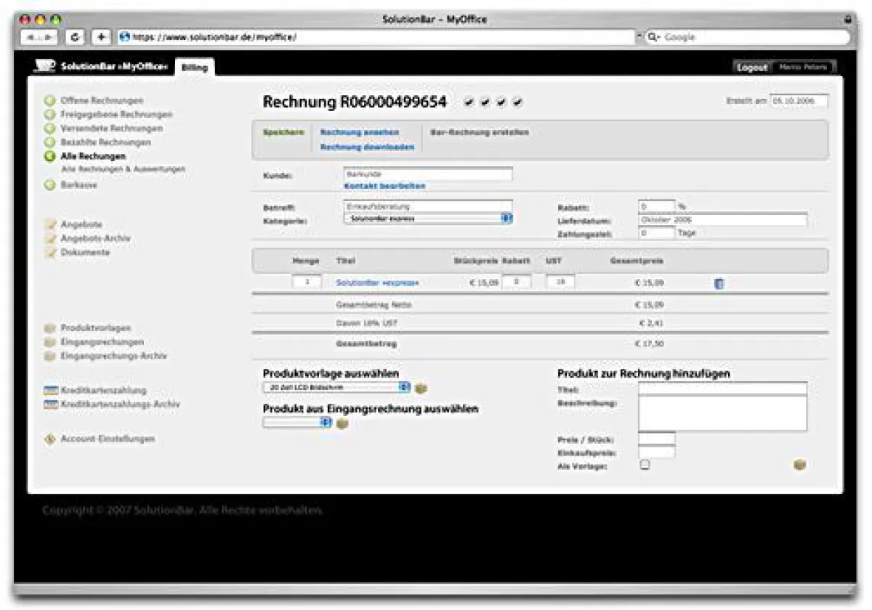Image resolution: width=872 pixels, height=610 pixels.
Task: Open Kontakt bearbeiten link
Action: (x=384, y=185)
